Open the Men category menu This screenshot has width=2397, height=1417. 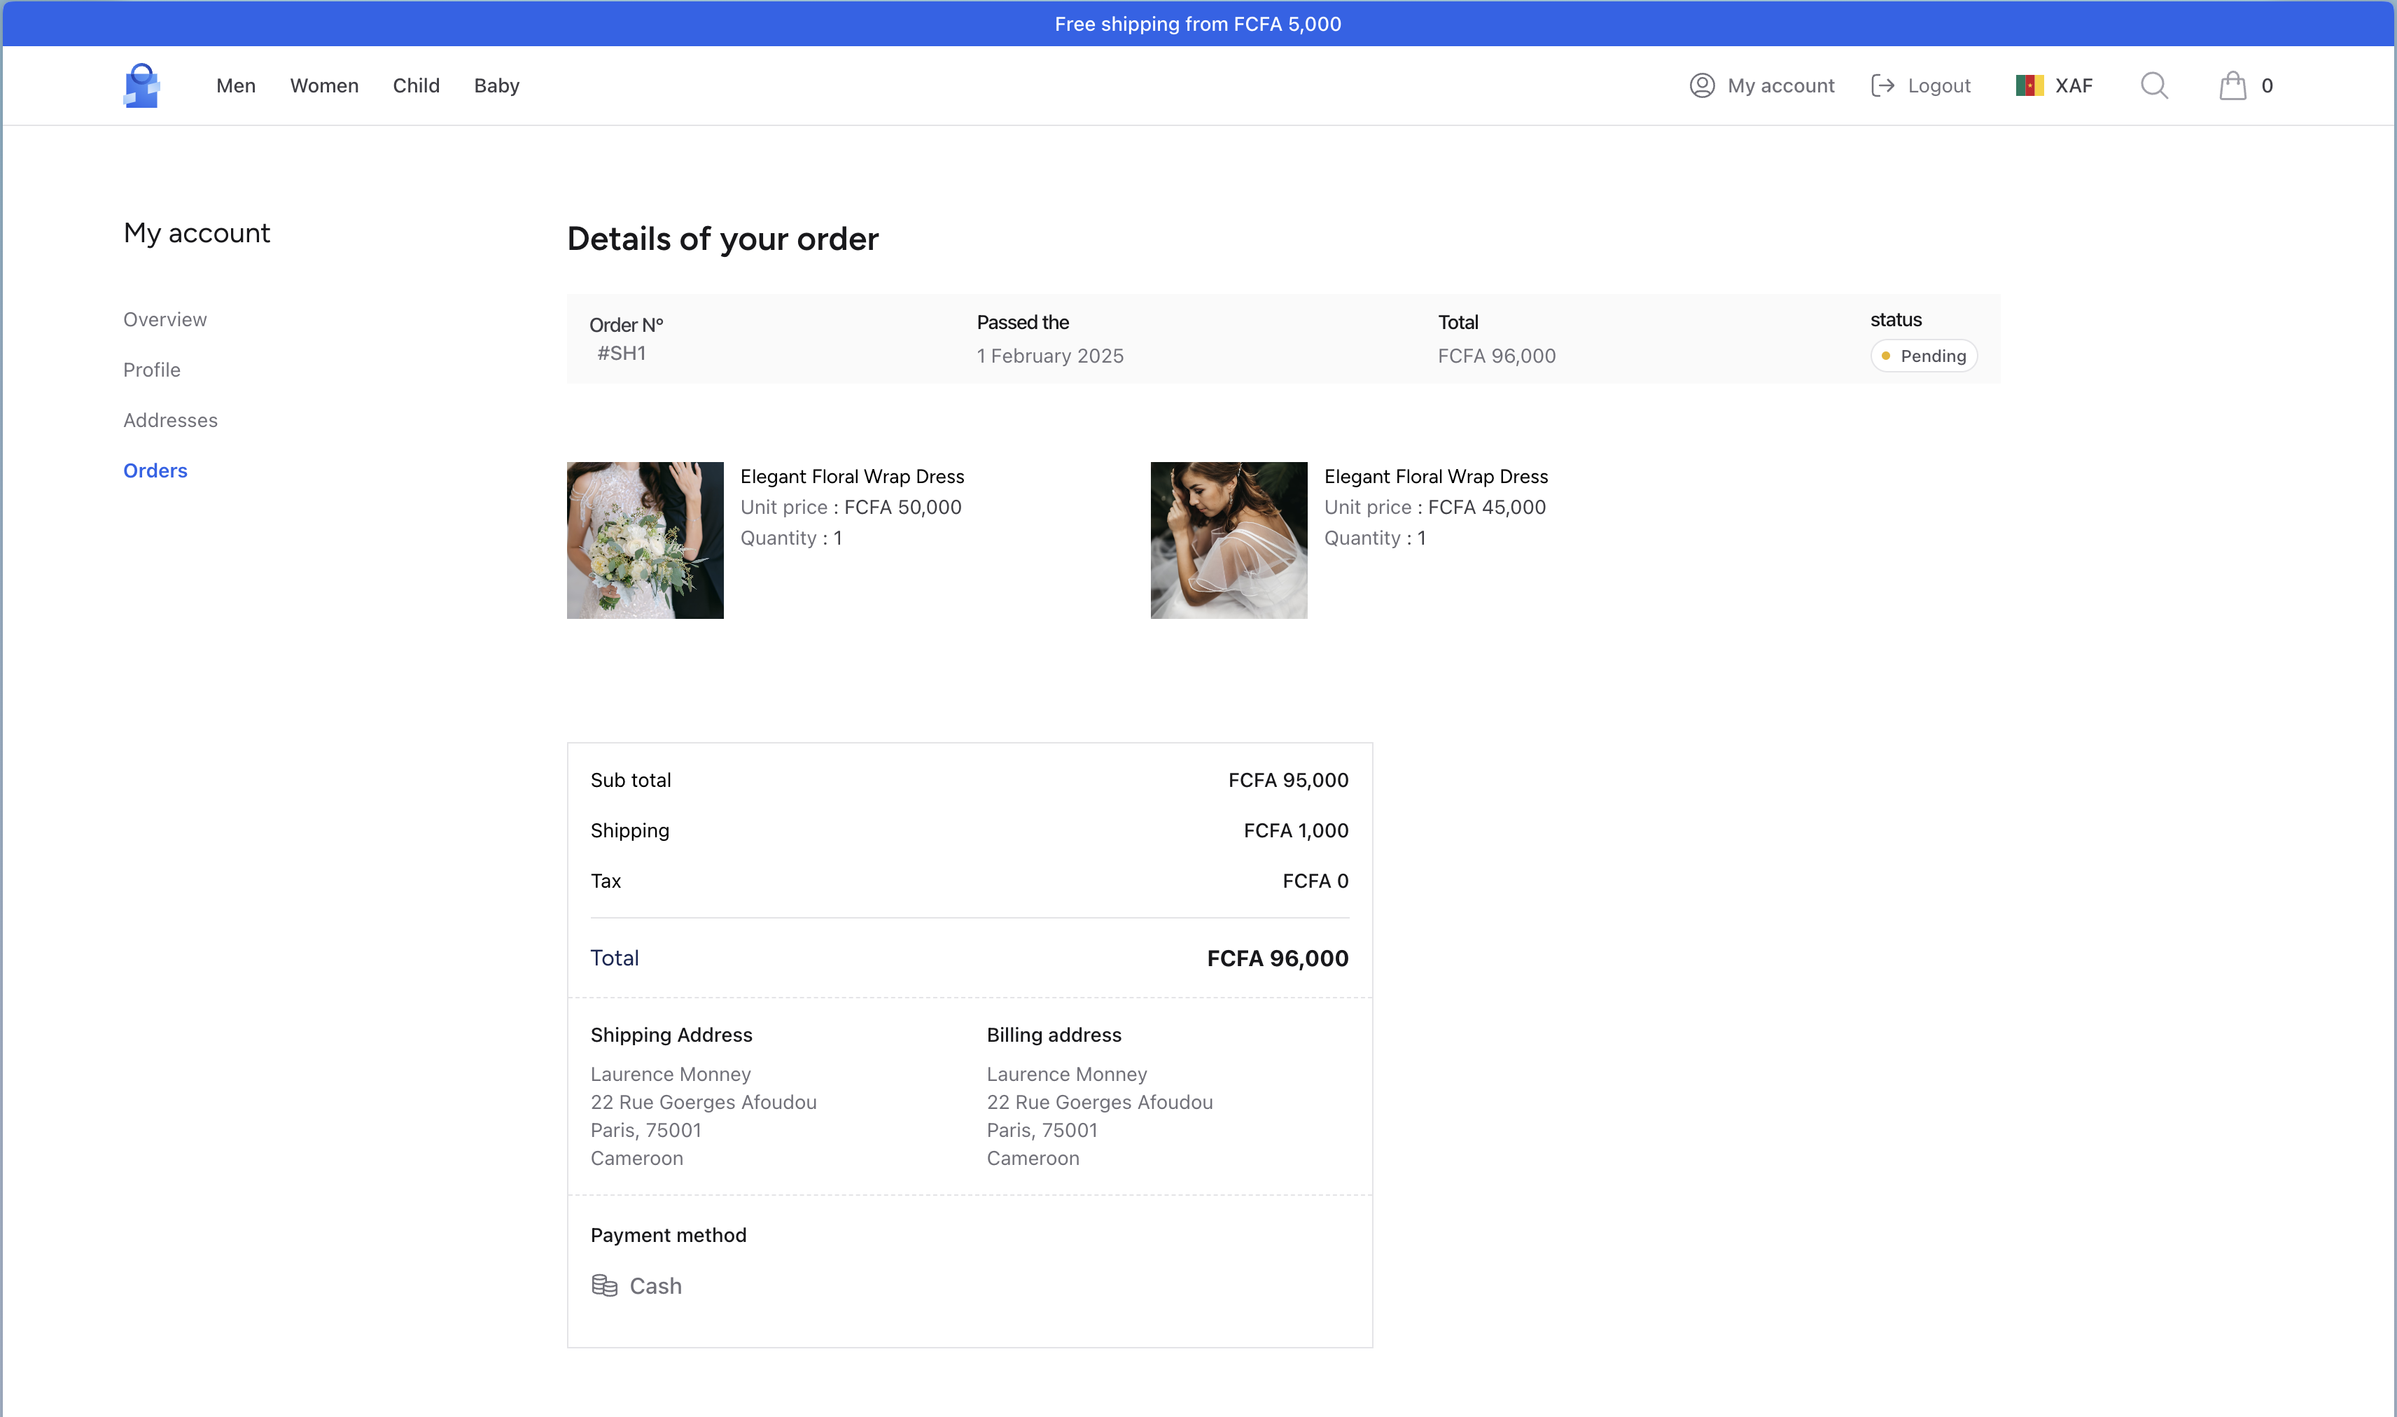pyautogui.click(x=236, y=86)
